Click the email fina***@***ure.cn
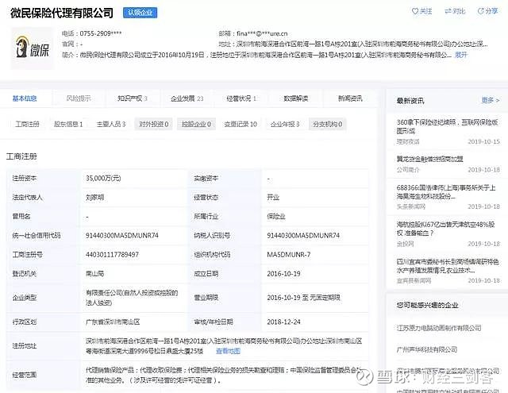 tap(262, 33)
